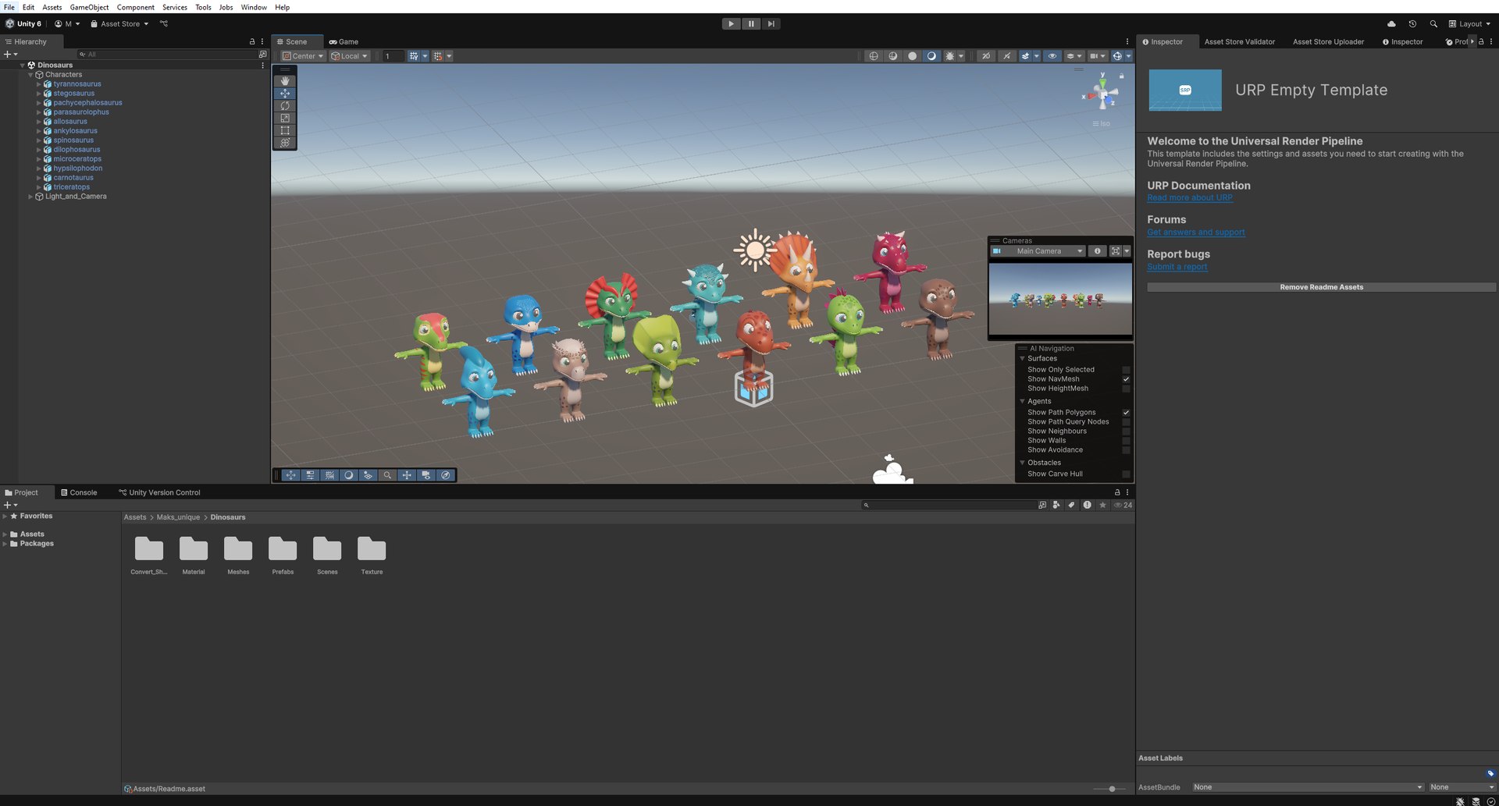Open the File menu
Image resolution: width=1499 pixels, height=806 pixels.
9,7
